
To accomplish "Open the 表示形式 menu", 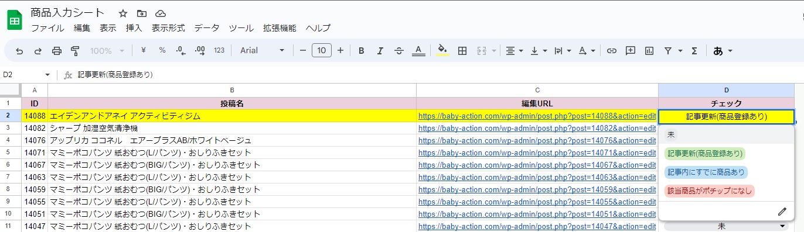I will (x=168, y=28).
